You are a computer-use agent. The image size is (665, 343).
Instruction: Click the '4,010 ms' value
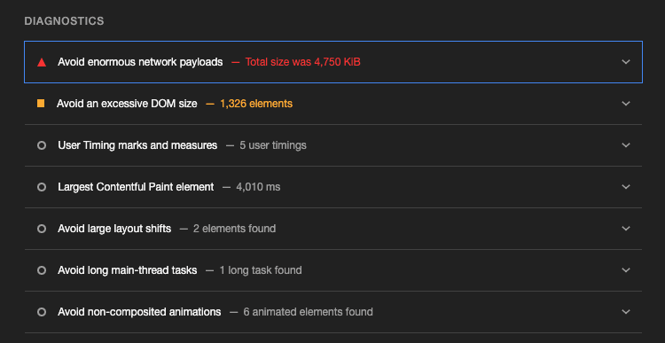pyautogui.click(x=258, y=187)
